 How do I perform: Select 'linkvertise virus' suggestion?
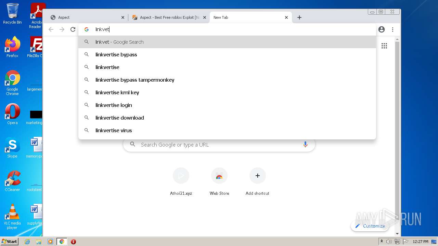[227, 131]
